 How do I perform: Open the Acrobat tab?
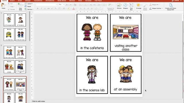(88, 1)
